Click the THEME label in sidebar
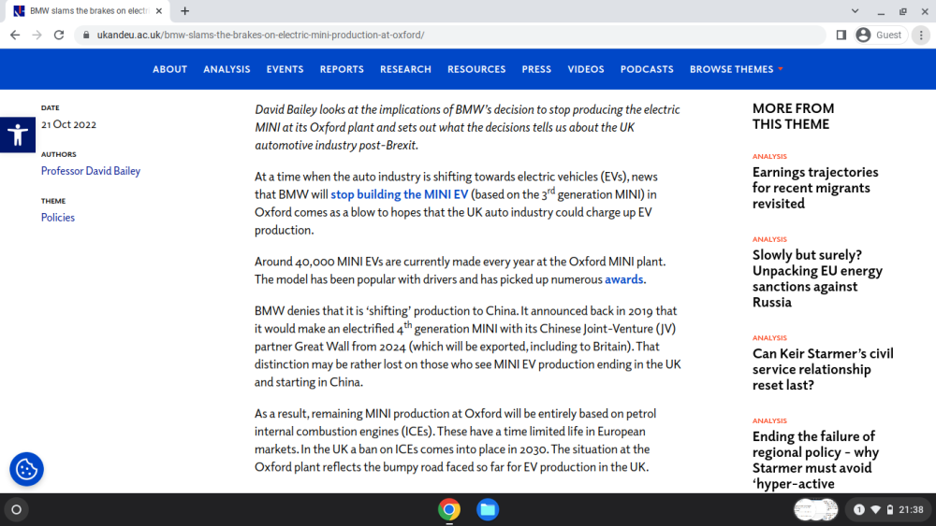The height and width of the screenshot is (526, 936). 53,201
